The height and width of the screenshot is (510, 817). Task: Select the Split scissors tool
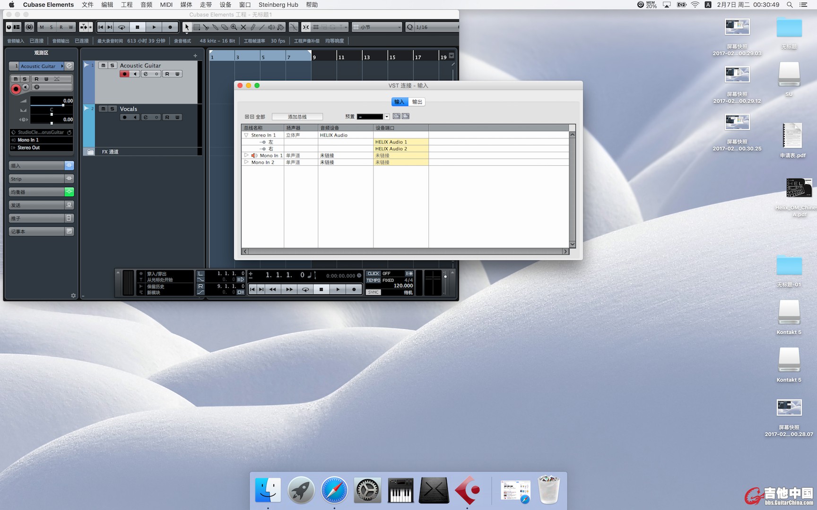[206, 27]
